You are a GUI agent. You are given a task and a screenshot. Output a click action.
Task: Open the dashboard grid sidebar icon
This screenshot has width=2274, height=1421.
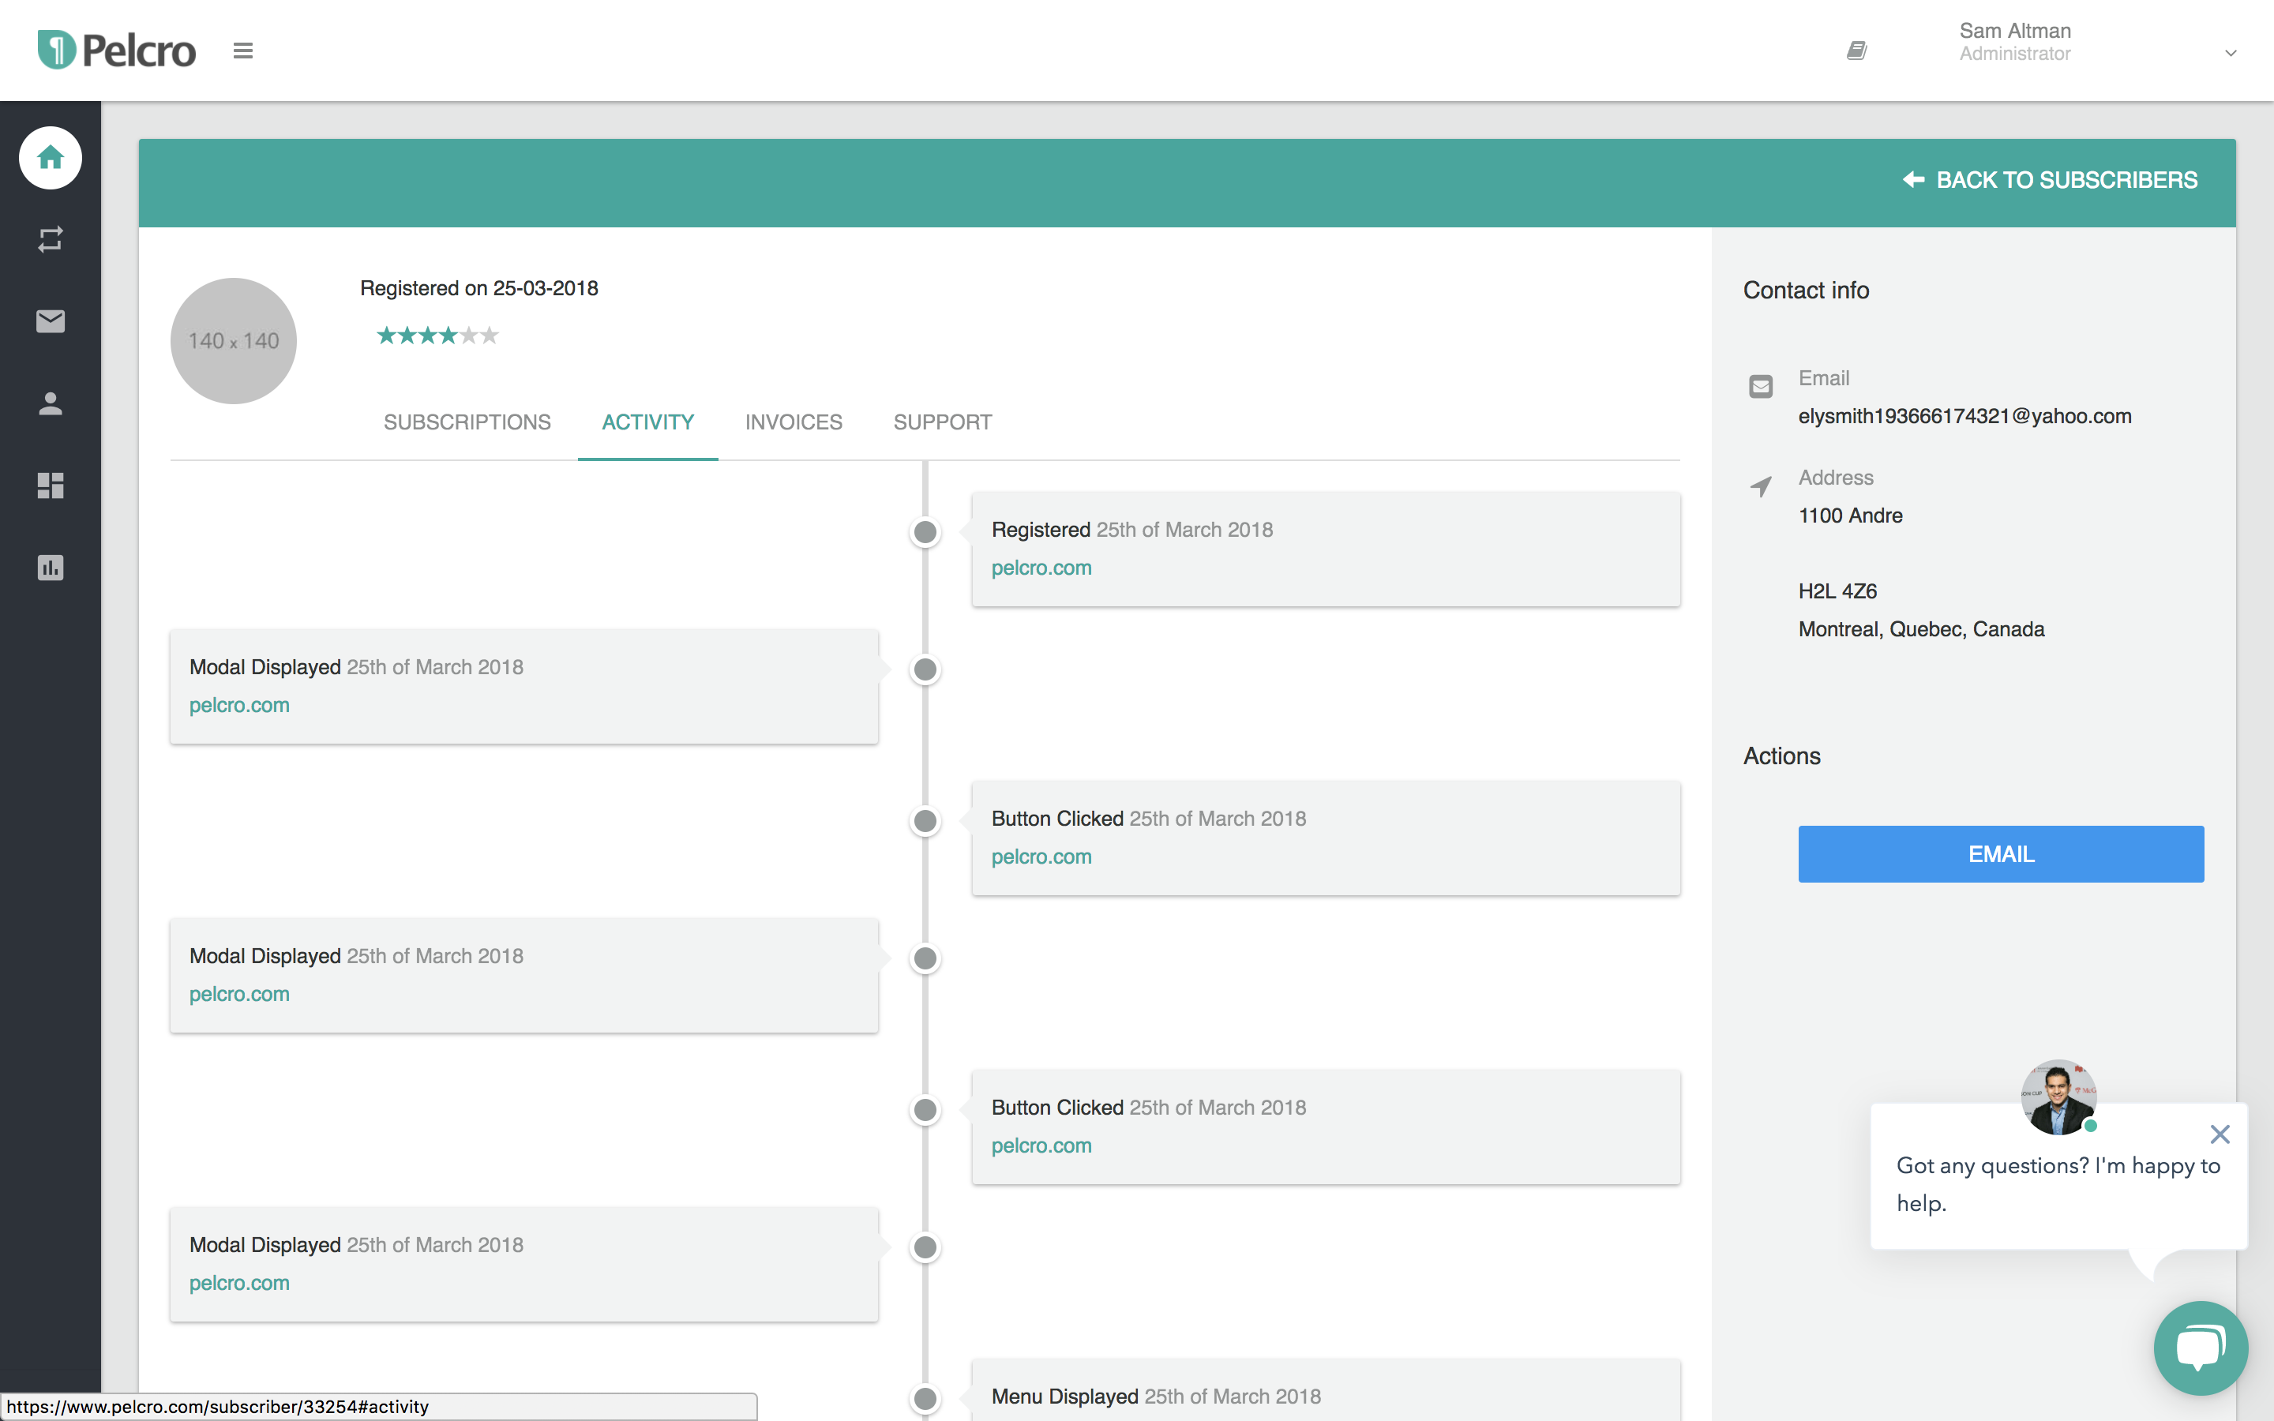tap(51, 485)
